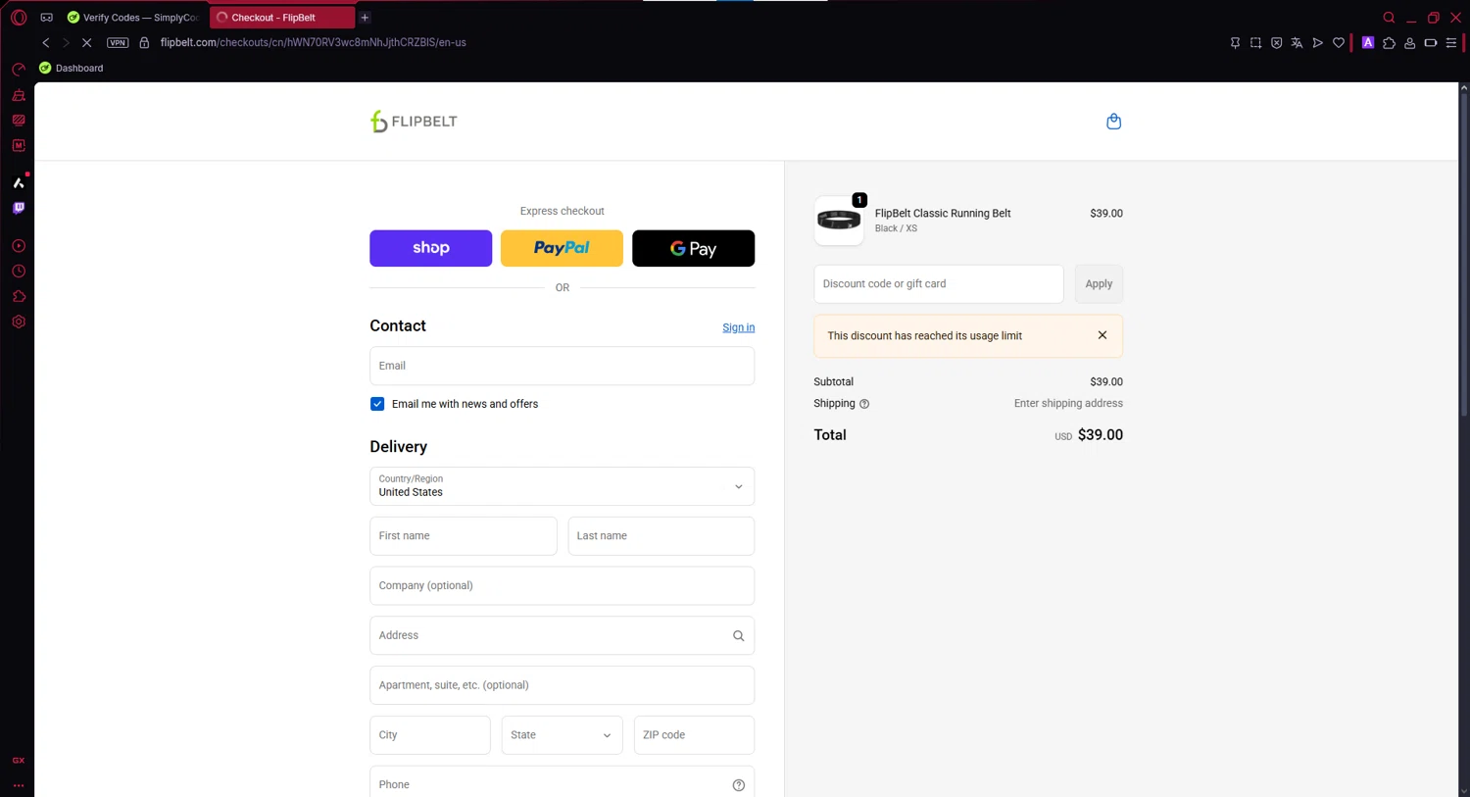This screenshot has height=797, width=1470.
Task: Focus the Email field
Action: (x=562, y=366)
